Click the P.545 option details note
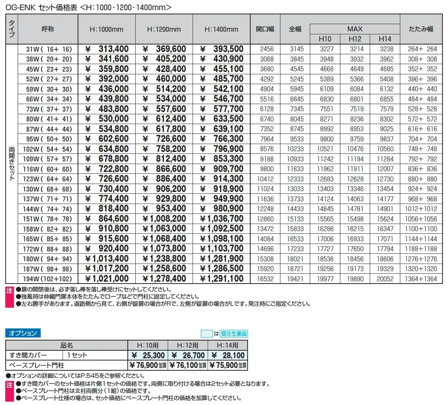This screenshot has height=405, width=447. click(x=75, y=376)
